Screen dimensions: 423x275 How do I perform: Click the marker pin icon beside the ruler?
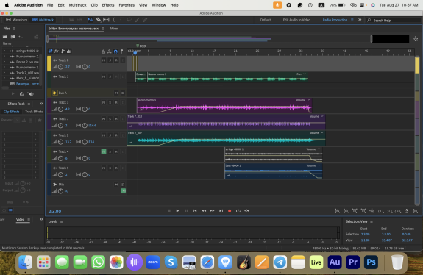tap(121, 51)
